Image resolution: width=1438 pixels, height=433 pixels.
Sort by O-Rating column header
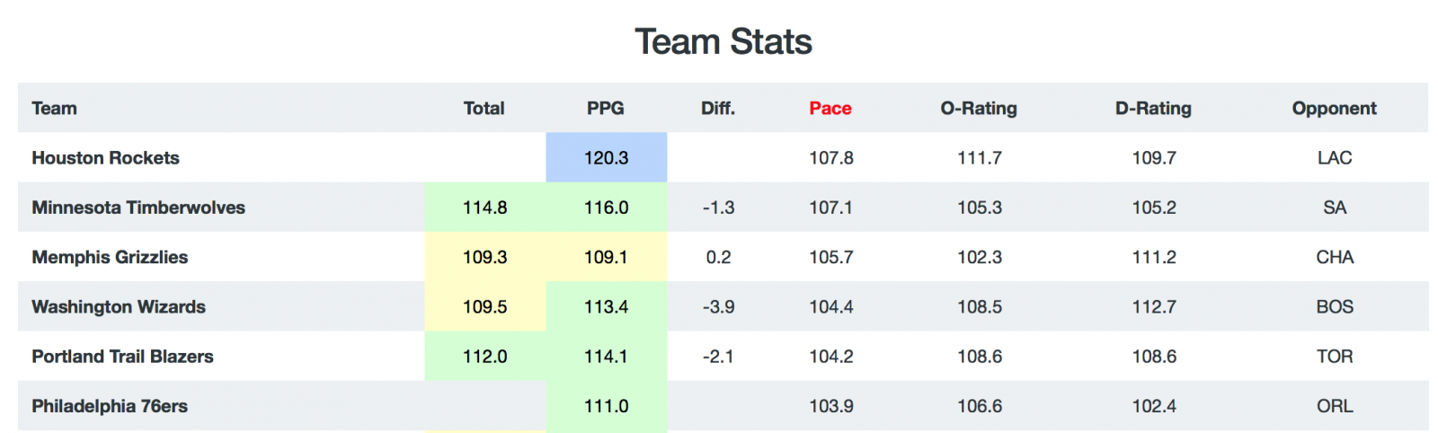click(x=979, y=109)
